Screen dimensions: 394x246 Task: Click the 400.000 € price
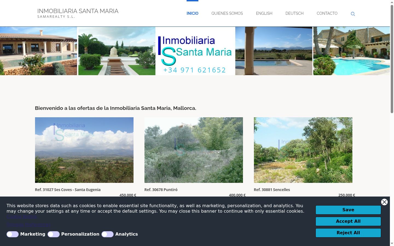click(237, 195)
